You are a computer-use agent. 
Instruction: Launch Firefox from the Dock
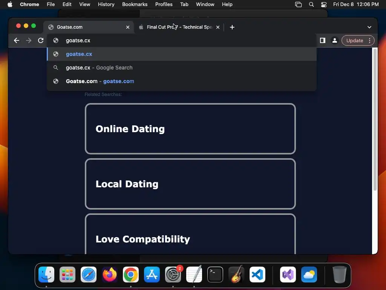coord(110,275)
